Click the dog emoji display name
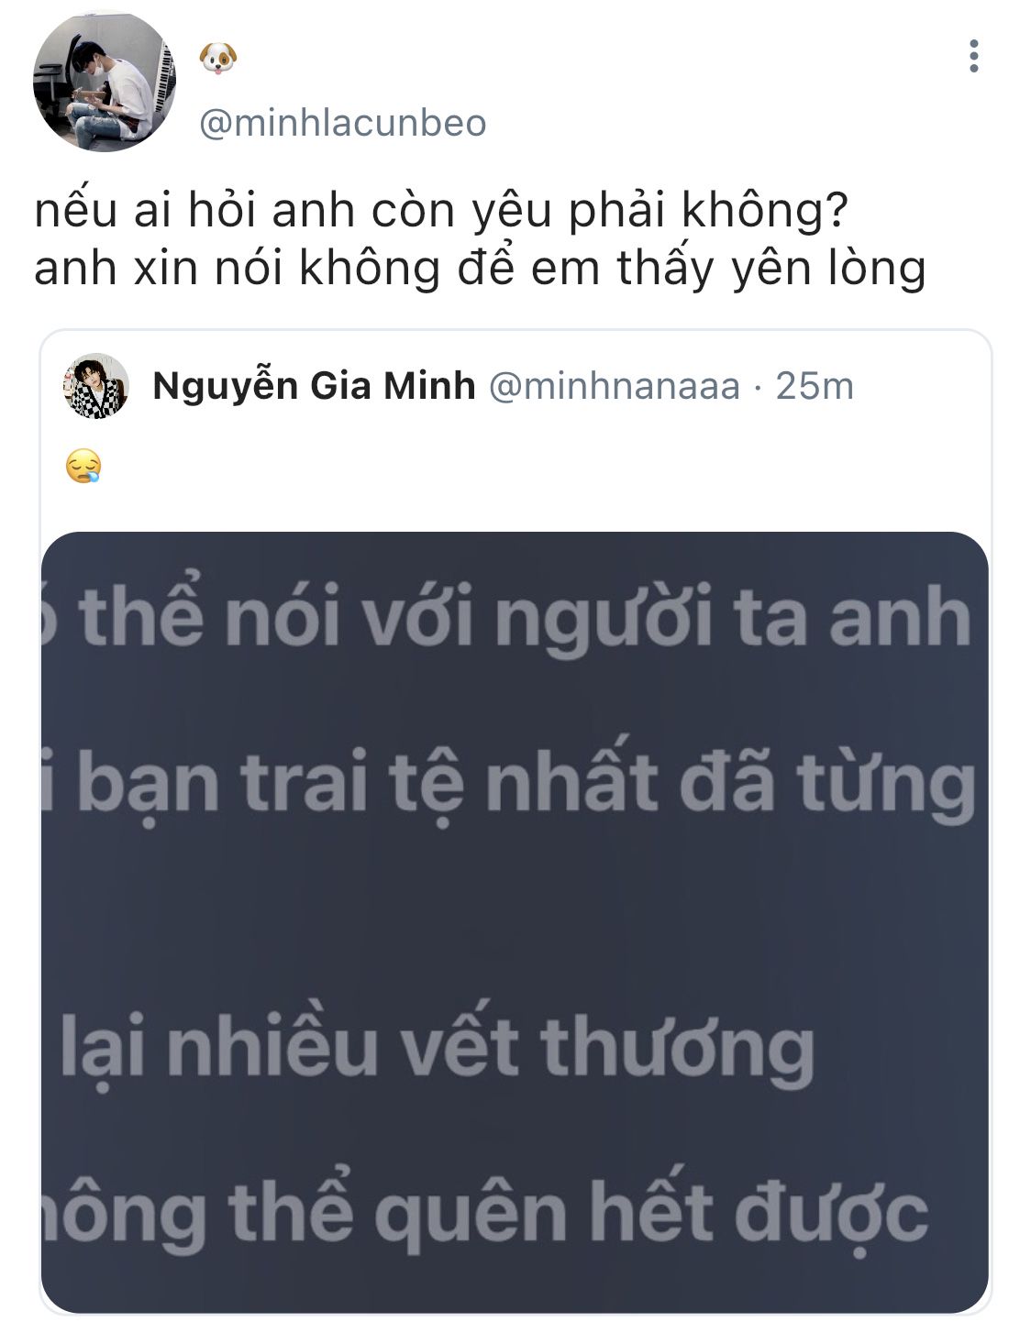Image resolution: width=1031 pixels, height=1333 pixels. tap(218, 61)
